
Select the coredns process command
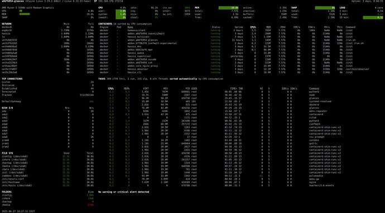point(314,140)
